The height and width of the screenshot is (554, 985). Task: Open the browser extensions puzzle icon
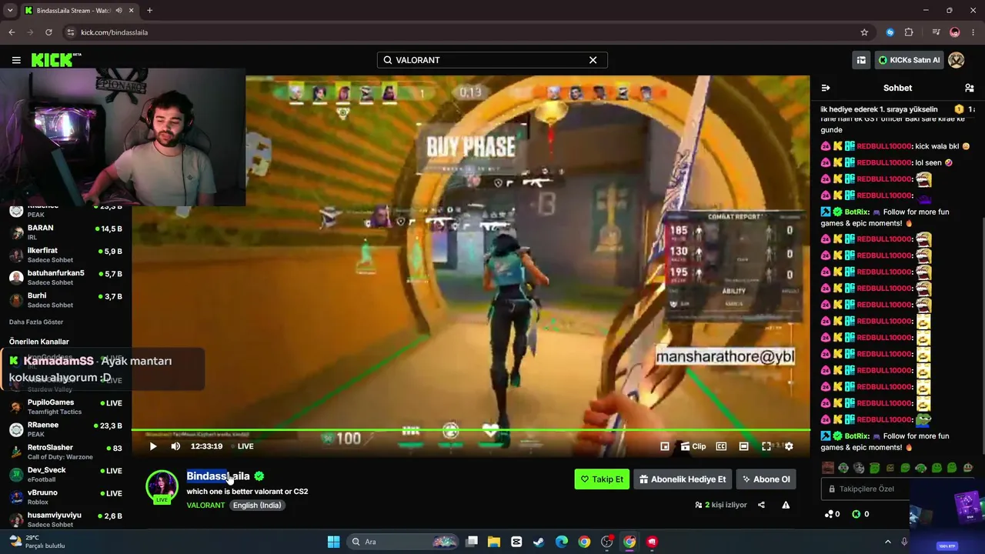(909, 32)
